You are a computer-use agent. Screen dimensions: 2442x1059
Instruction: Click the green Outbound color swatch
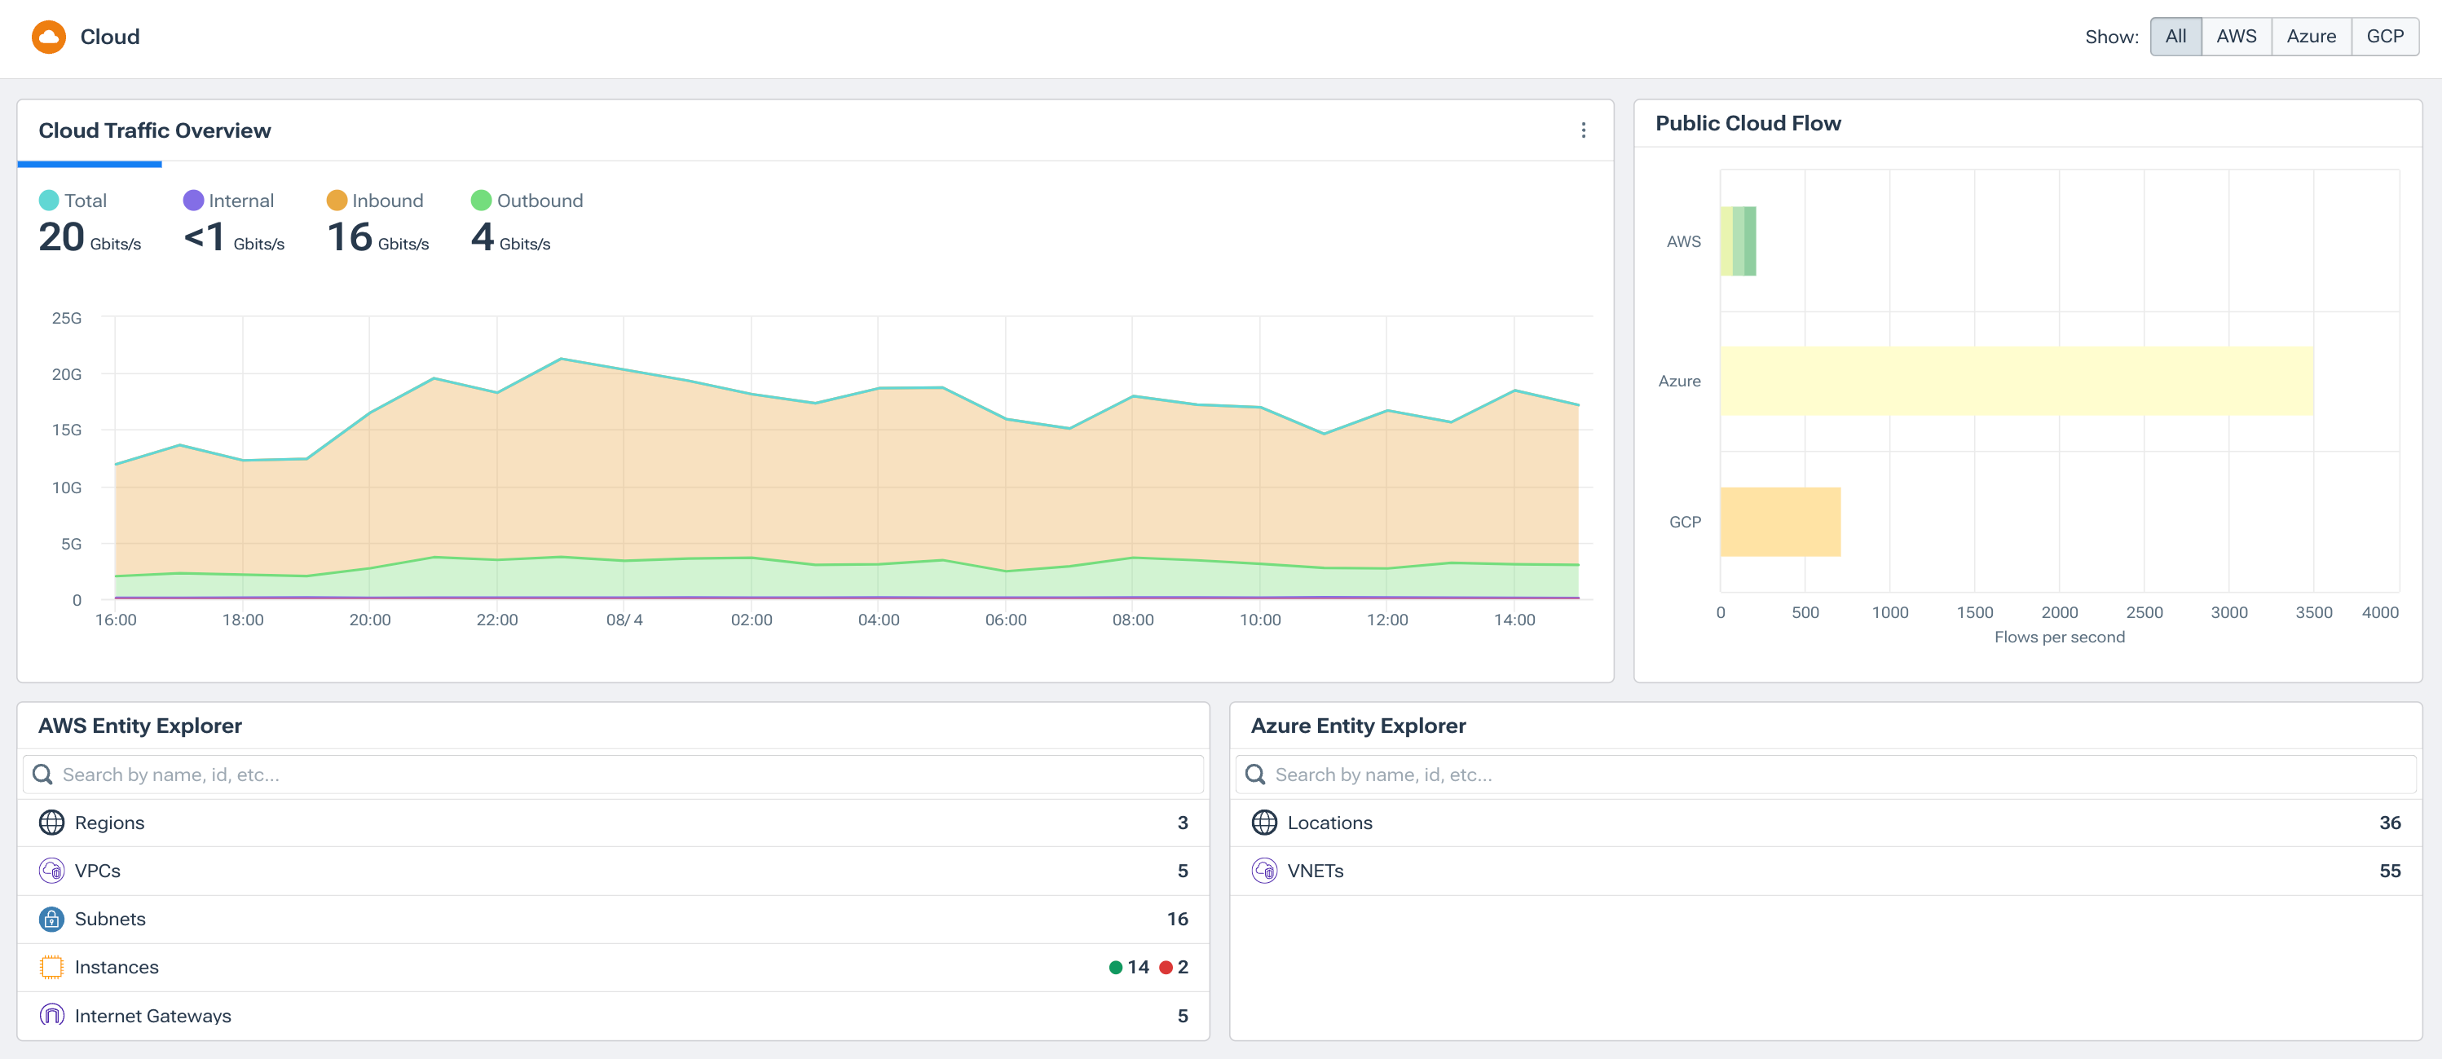point(482,200)
